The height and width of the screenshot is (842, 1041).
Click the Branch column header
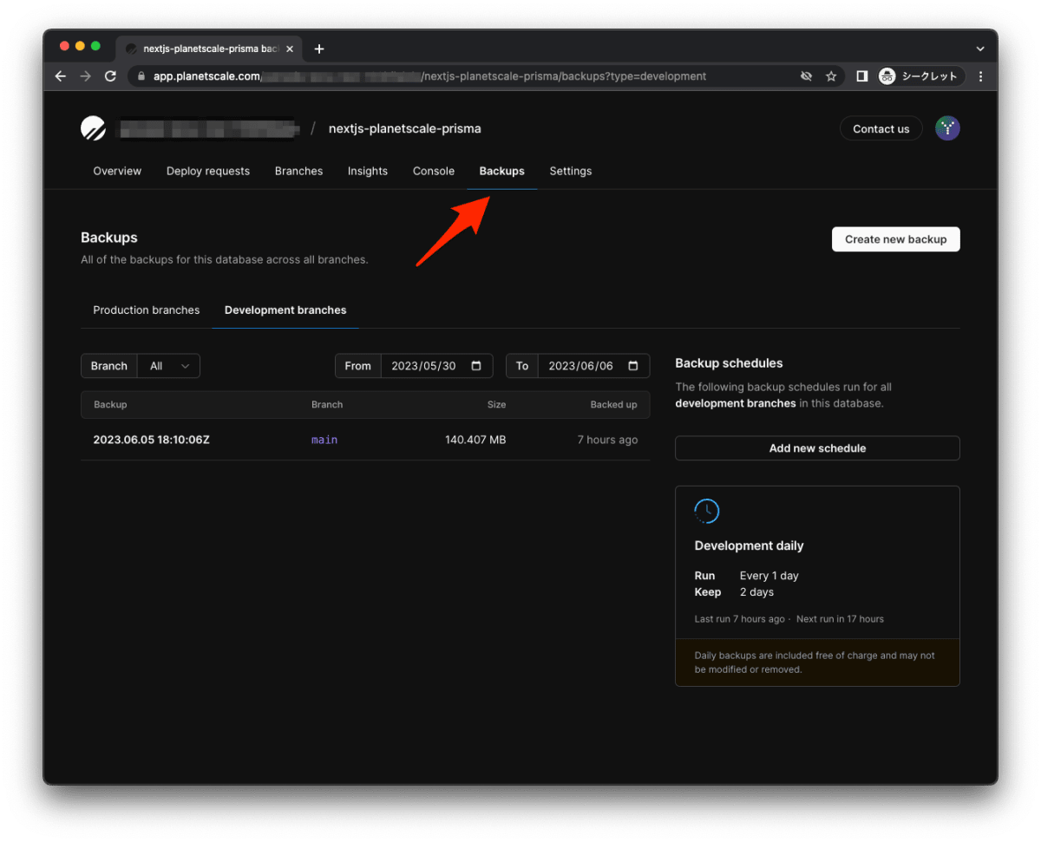tap(327, 405)
